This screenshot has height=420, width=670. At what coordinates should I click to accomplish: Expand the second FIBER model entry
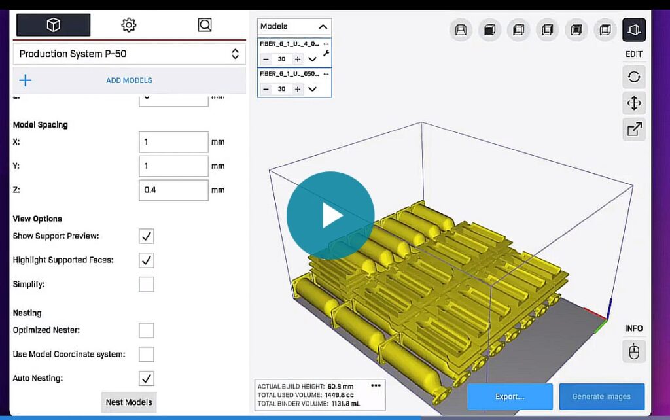pos(312,89)
